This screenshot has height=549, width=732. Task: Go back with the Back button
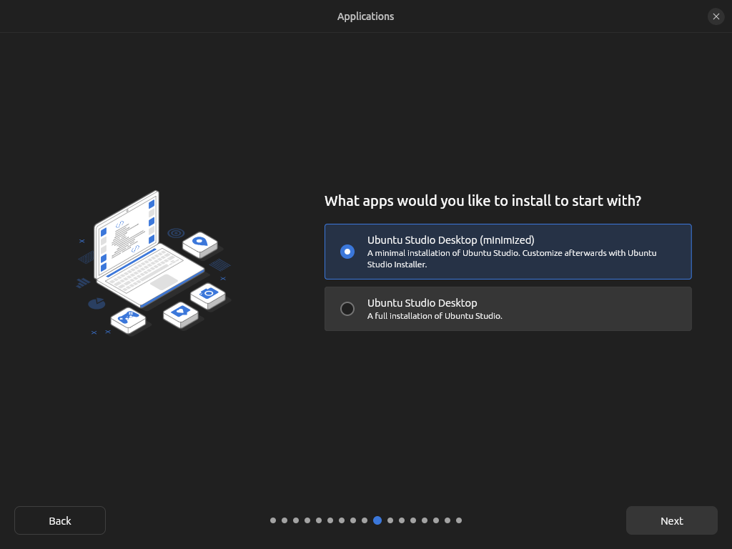pos(60,520)
